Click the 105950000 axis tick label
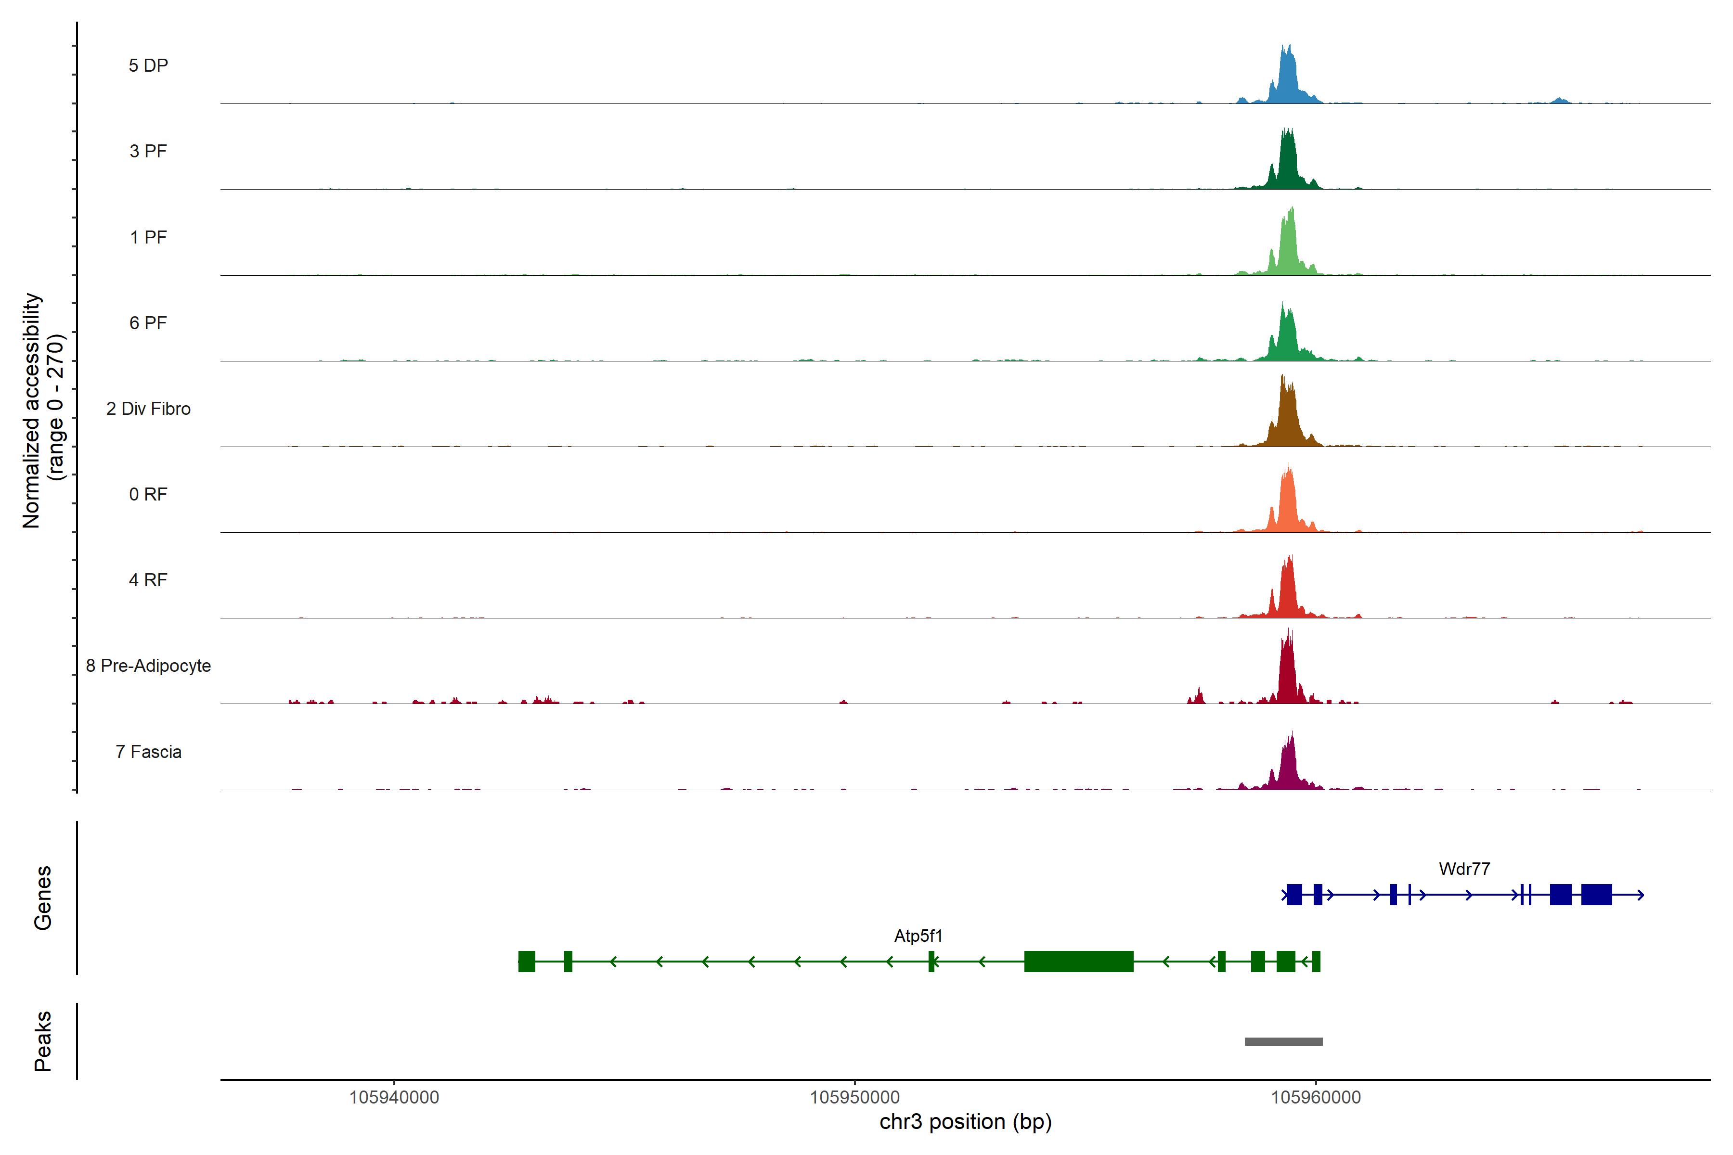 (x=855, y=1097)
